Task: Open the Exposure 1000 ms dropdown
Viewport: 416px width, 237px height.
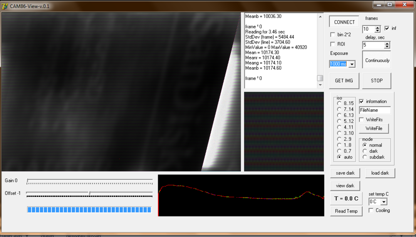Action: click(352, 64)
